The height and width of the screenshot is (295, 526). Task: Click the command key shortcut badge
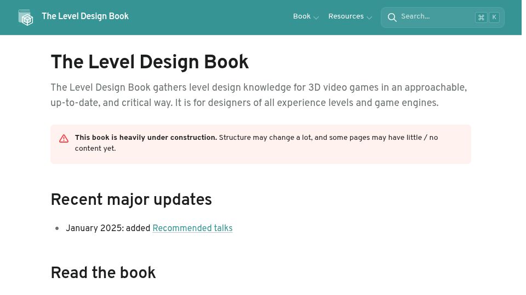pyautogui.click(x=481, y=17)
